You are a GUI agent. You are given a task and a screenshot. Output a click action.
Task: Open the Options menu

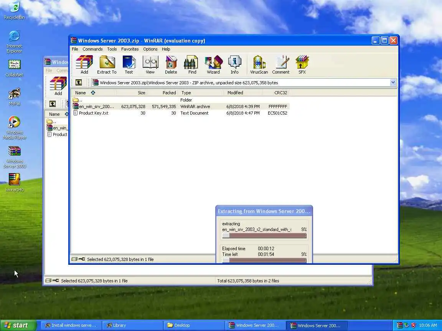point(150,49)
